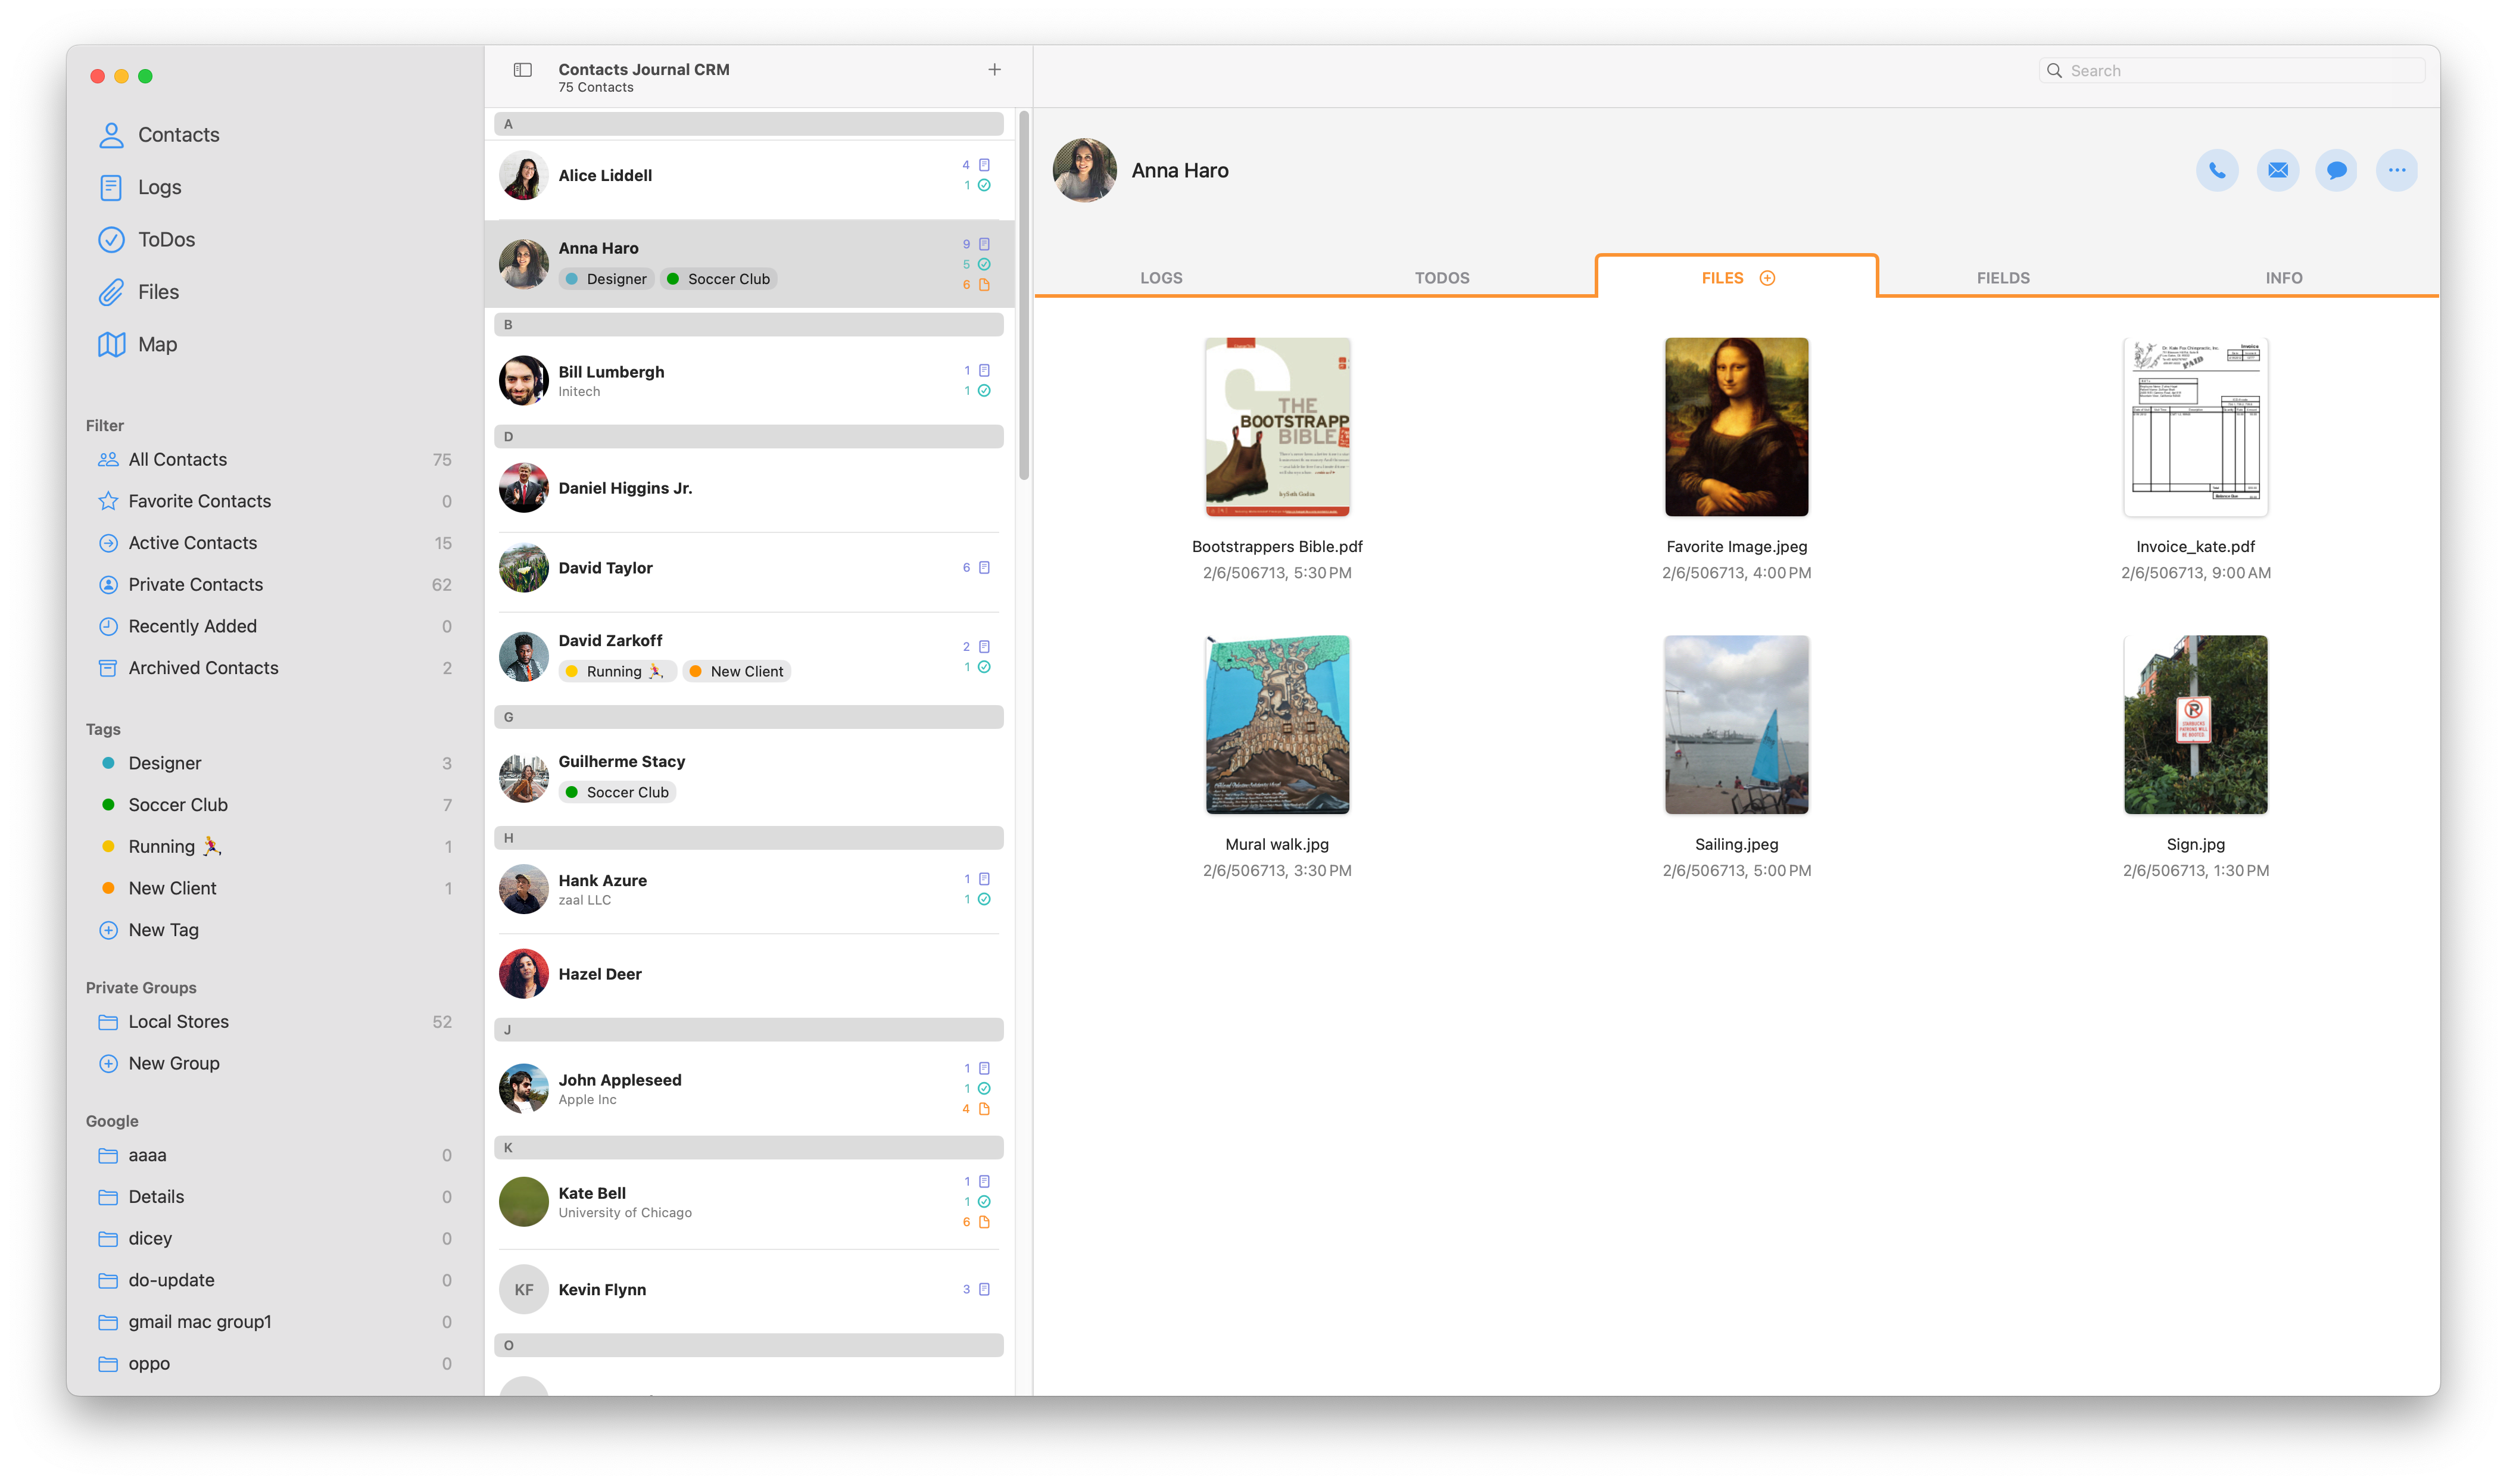Viewport: 2507px width, 1484px height.
Task: Open the Contacts sidebar section
Action: (159, 135)
